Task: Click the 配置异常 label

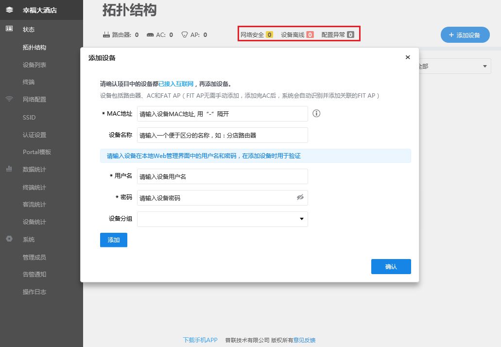Action: click(x=333, y=35)
